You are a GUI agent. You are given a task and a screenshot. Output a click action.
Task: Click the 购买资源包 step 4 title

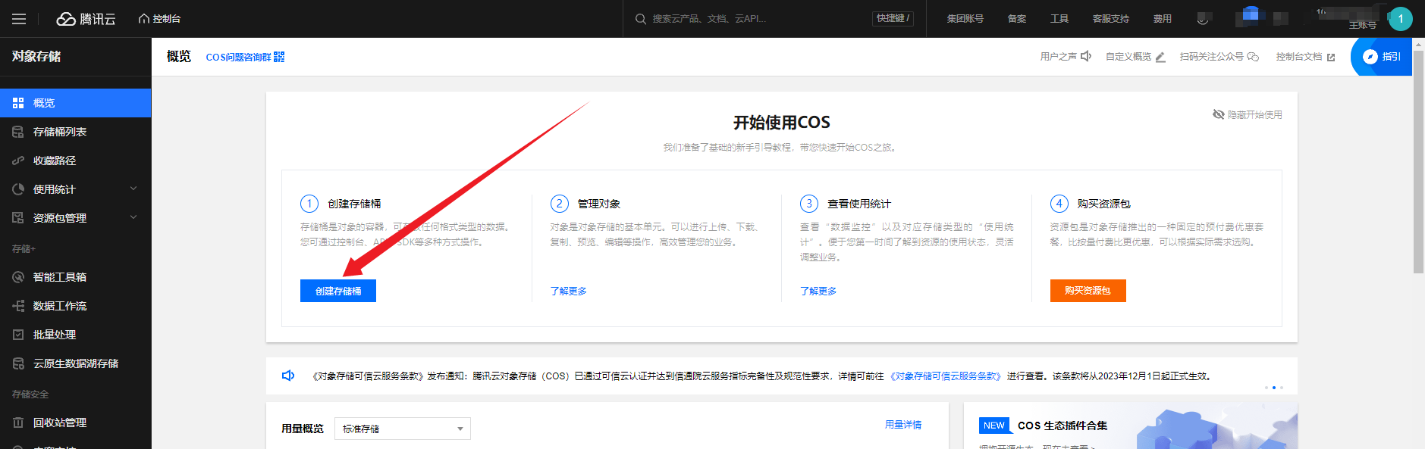[1103, 204]
